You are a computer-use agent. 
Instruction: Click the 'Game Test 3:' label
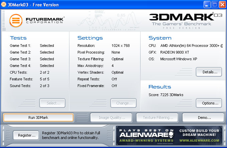(x=20, y=59)
